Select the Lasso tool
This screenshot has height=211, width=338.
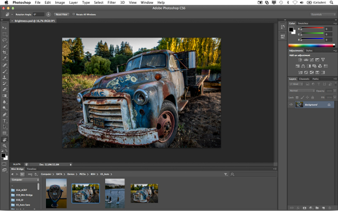click(5, 40)
